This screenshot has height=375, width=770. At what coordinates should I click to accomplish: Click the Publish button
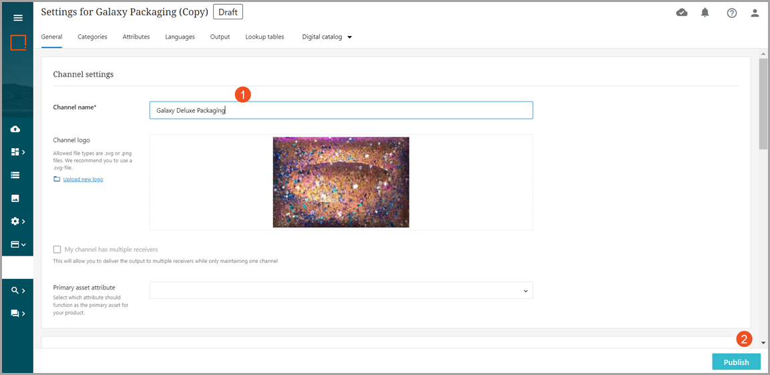pos(736,362)
